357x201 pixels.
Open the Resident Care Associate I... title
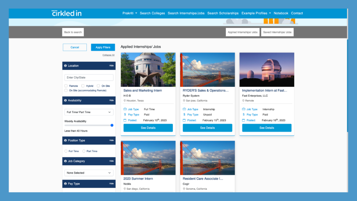click(x=203, y=179)
